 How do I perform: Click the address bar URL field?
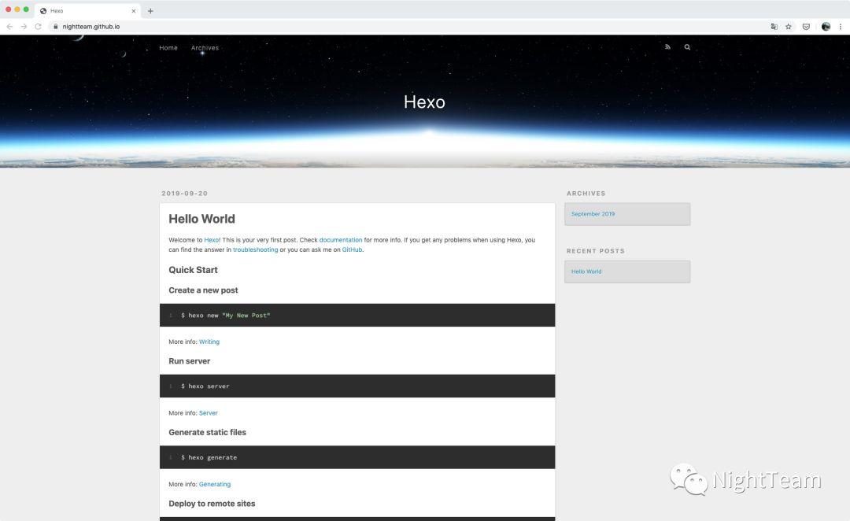[407, 27]
